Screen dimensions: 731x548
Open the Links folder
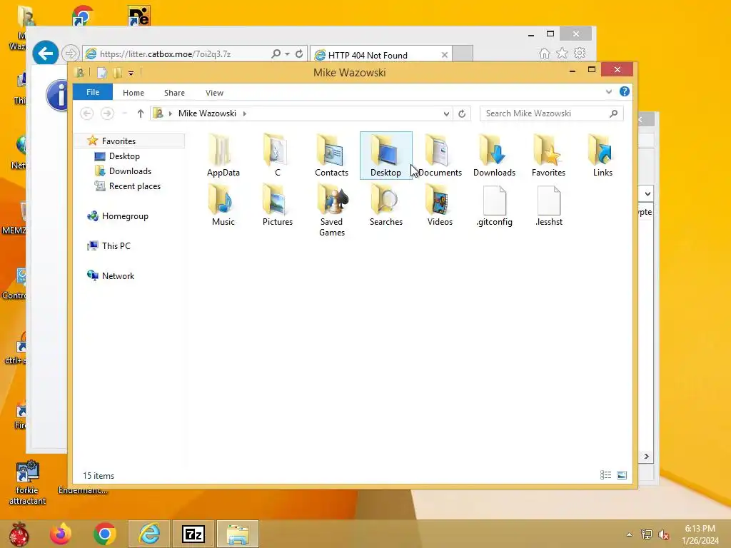pyautogui.click(x=603, y=155)
